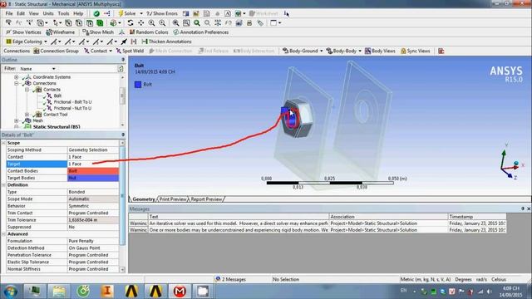Toggle Body Views
This screenshot has height=299, width=532.
click(x=380, y=51)
